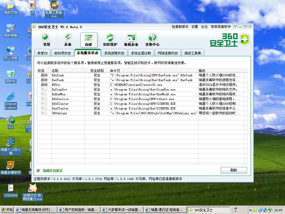Switch to 瑞星通行证 短消息 taskbar window
The image size is (285, 214).
(166, 210)
